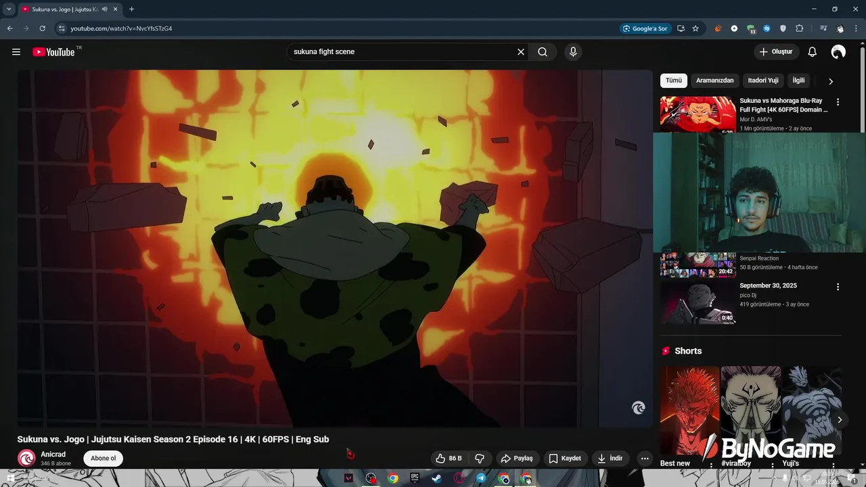866x487 pixels.
Task: Open the 0:40 video thumbnail
Action: tap(698, 303)
